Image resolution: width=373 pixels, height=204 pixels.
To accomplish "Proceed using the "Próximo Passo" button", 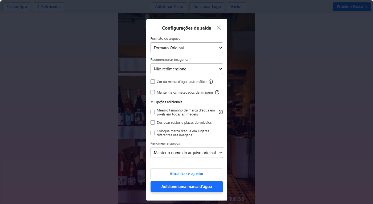I will (352, 6).
